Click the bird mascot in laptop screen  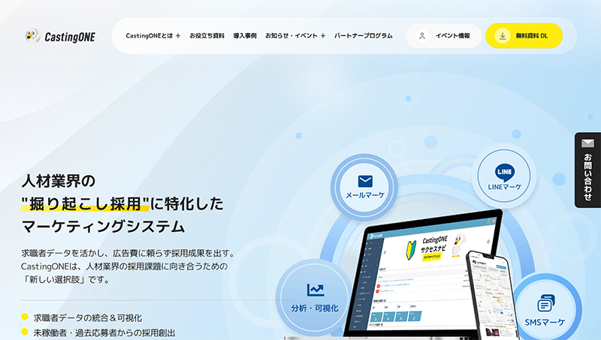coord(459,244)
